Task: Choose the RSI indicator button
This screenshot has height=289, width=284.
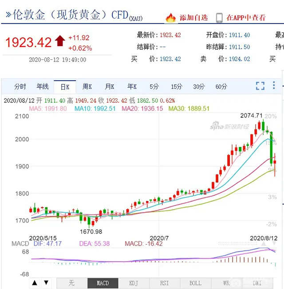Action: (165, 283)
